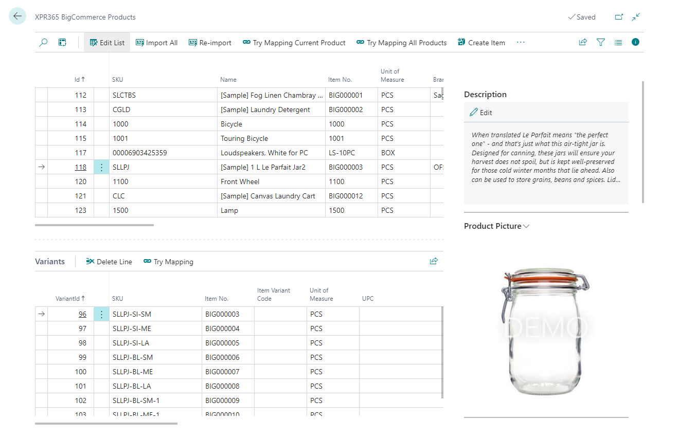Click the Edit List button
Screen dimensions: 679x438
tap(107, 43)
